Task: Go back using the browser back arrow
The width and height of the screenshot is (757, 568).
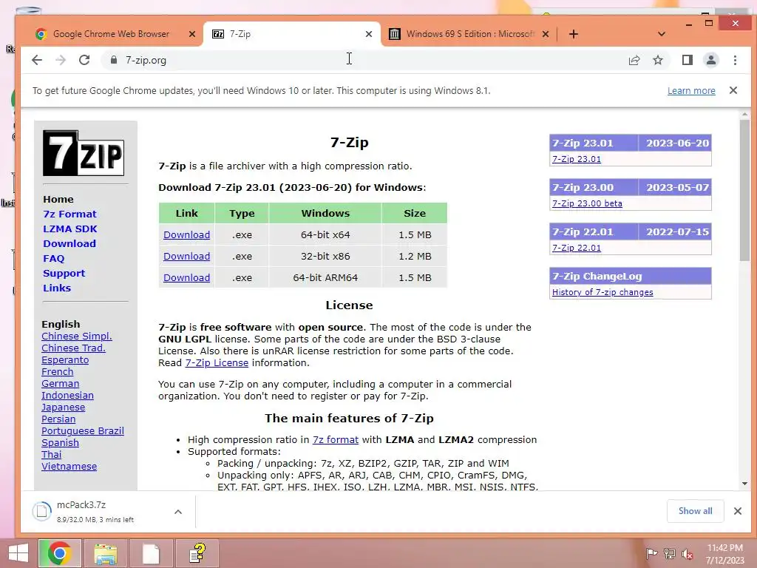Action: pyautogui.click(x=37, y=60)
